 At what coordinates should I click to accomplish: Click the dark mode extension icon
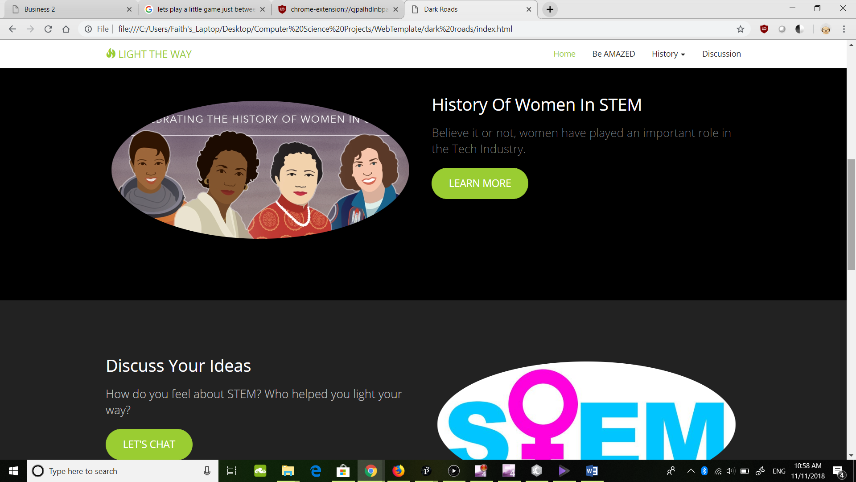point(799,29)
